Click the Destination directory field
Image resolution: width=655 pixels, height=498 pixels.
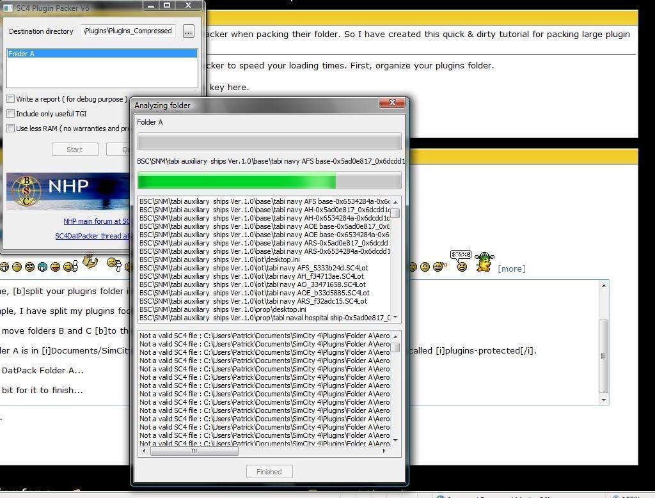coord(128,31)
